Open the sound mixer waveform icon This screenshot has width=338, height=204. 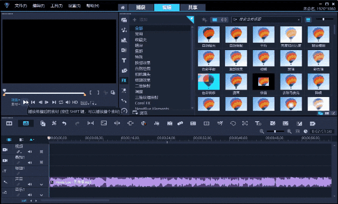pyautogui.click(x=157, y=123)
